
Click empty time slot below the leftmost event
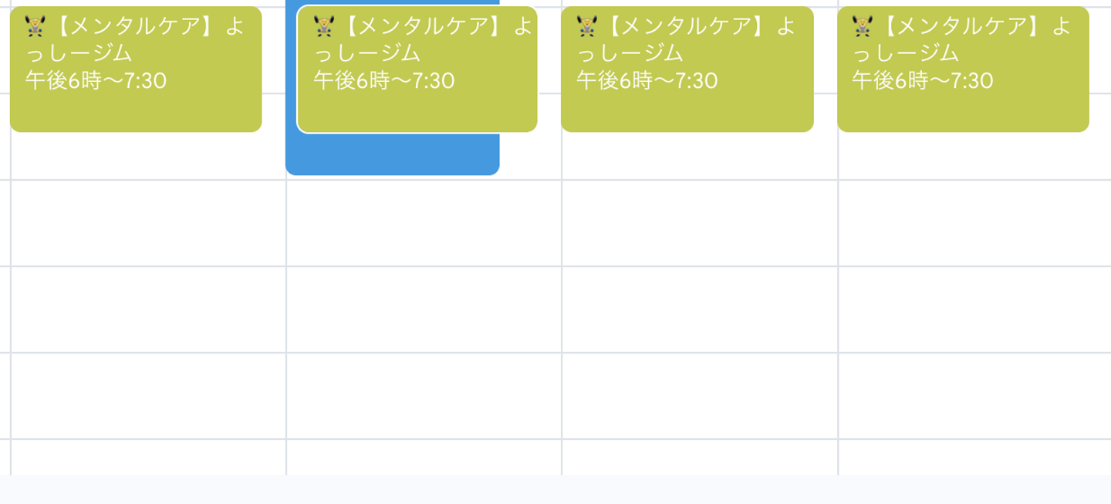147,224
